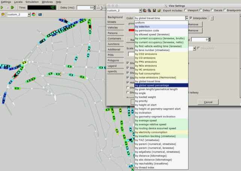The image size is (241, 171).
Task: Open the Color dropdown arrow
Action: 186,18
